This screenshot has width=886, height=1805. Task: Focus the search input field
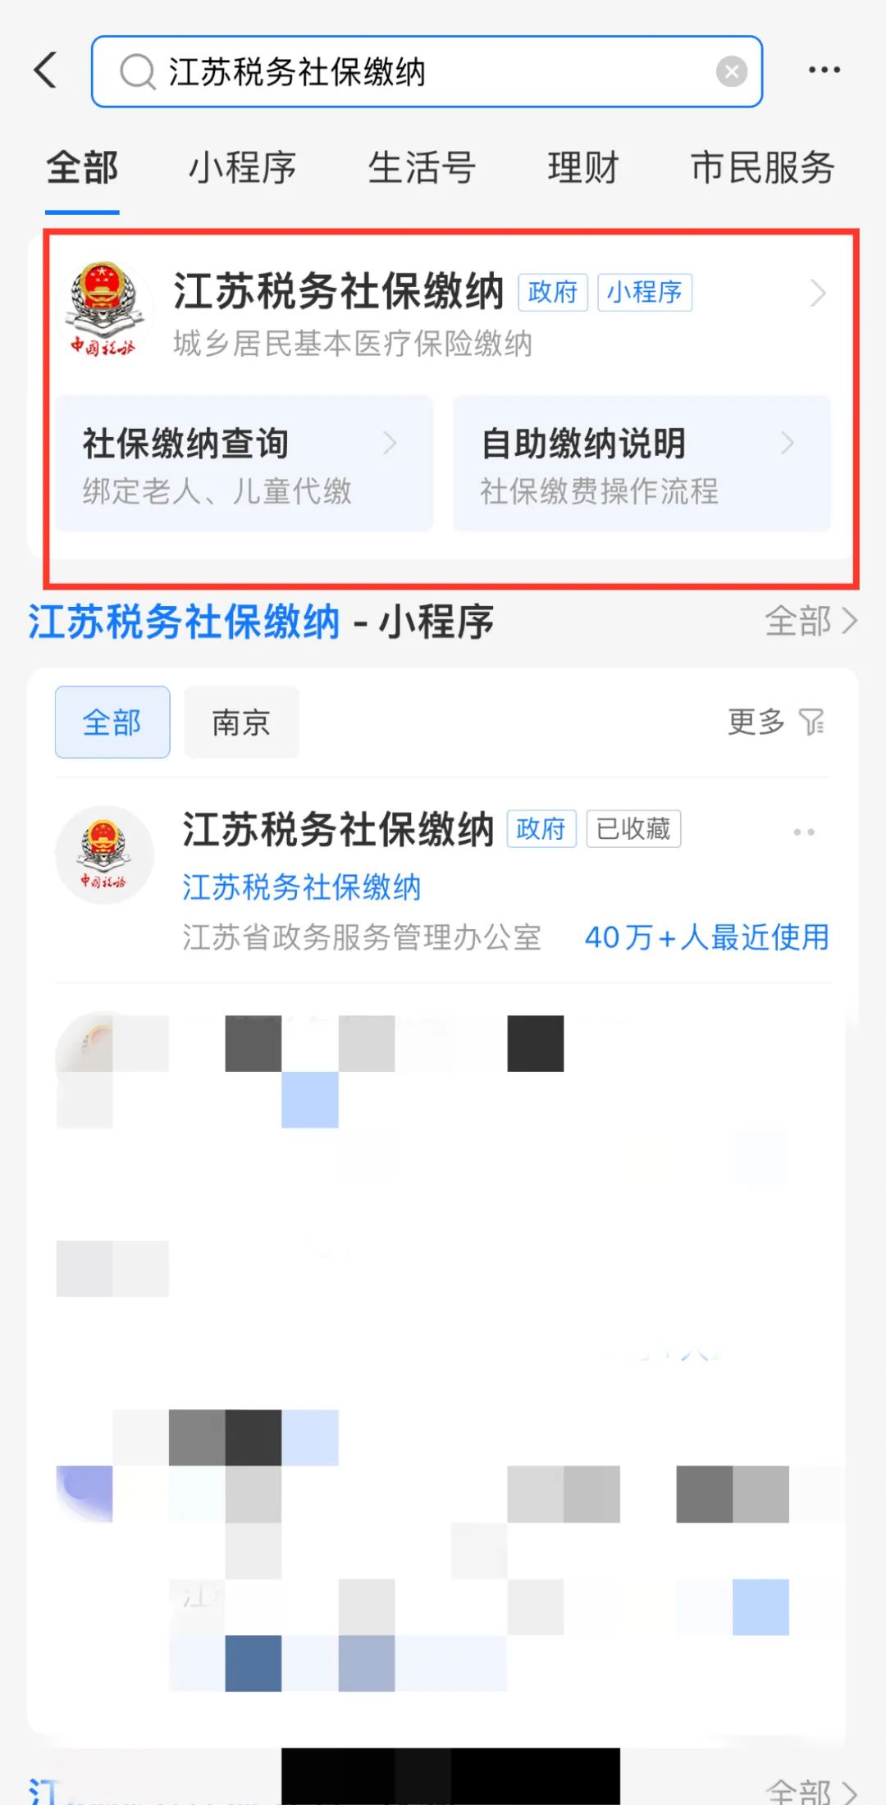pyautogui.click(x=427, y=71)
